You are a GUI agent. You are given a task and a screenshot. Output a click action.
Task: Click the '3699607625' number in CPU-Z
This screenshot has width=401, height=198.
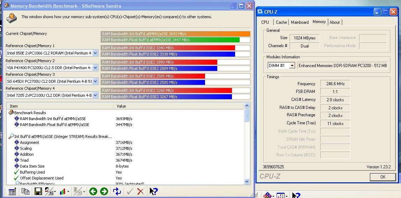pos(273,167)
